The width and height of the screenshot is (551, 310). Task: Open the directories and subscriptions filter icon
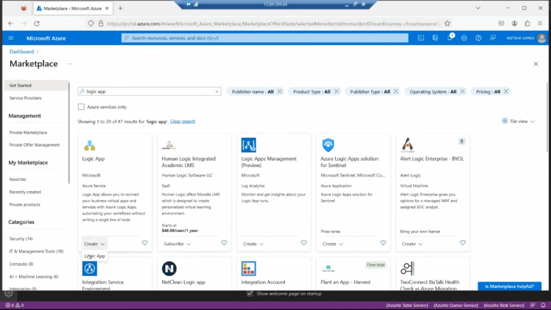coord(435,38)
